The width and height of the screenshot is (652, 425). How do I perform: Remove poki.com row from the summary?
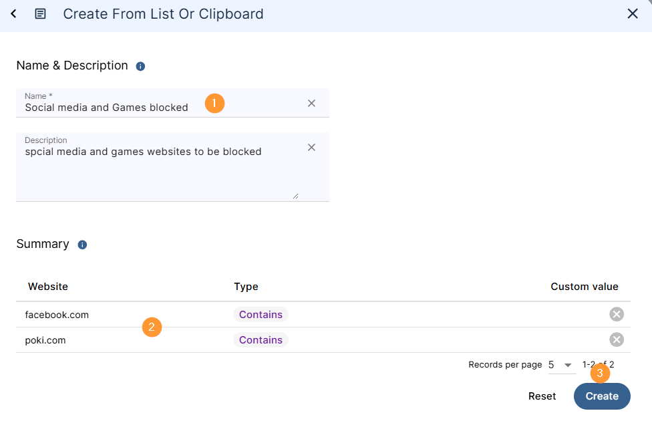tap(617, 339)
